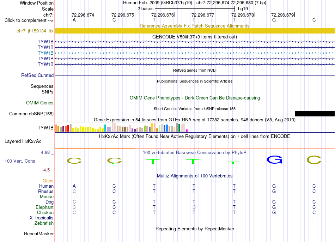Click base A in the complement sequence row

[74, 20]
